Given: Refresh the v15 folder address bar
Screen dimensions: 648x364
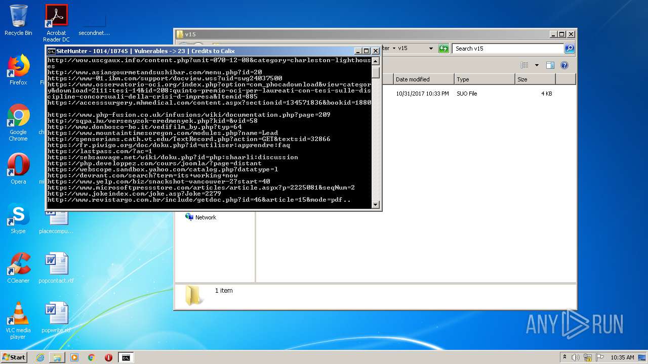Looking at the screenshot, I should pyautogui.click(x=443, y=49).
